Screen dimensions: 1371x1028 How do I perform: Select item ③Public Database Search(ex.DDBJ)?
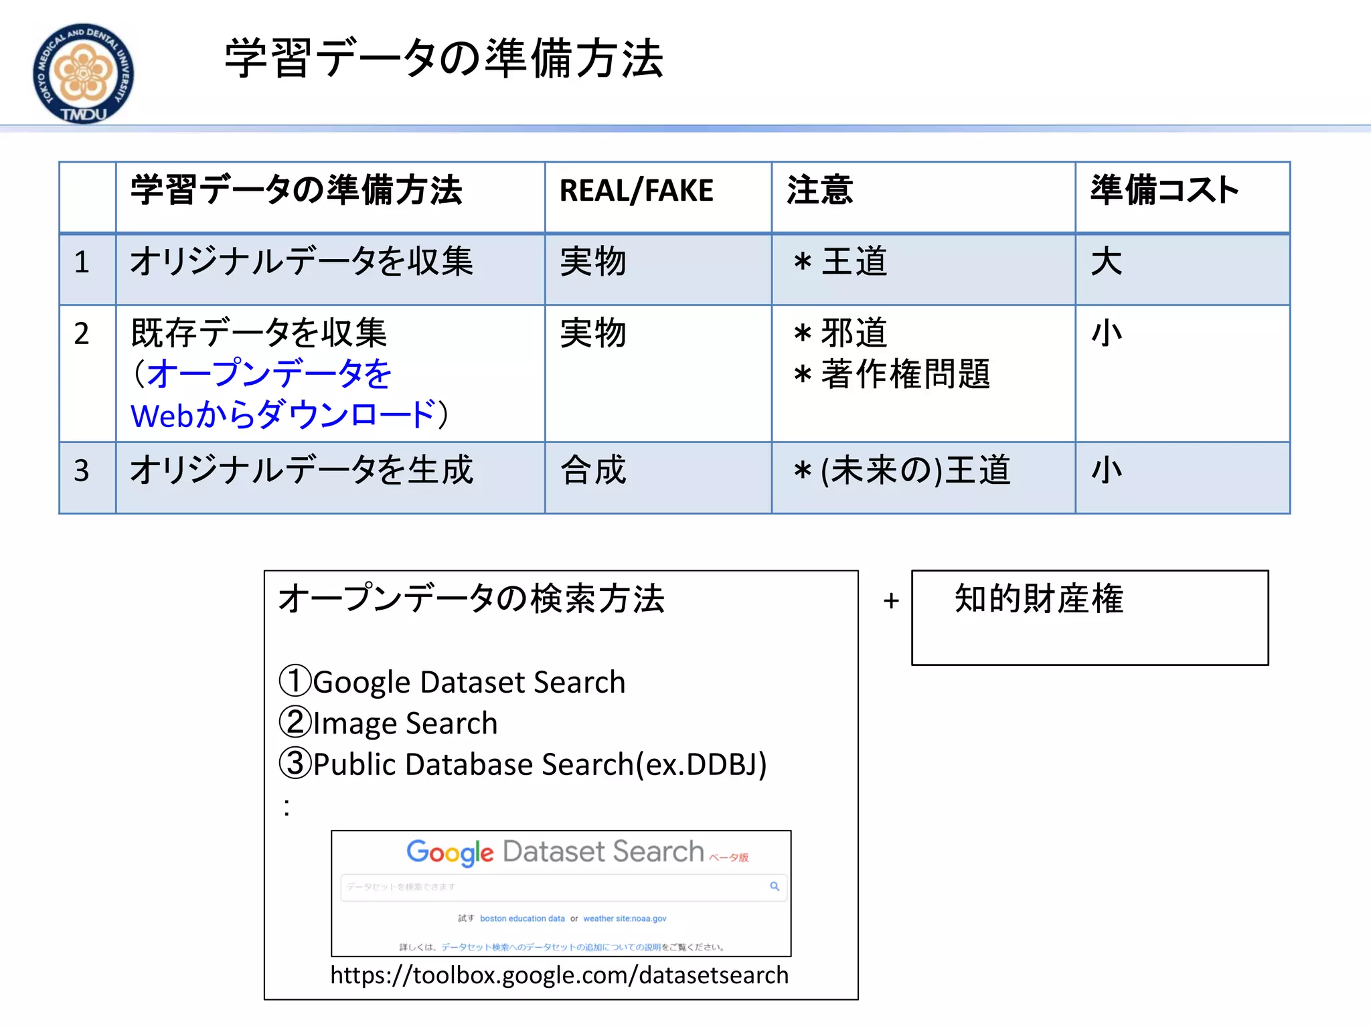click(523, 764)
